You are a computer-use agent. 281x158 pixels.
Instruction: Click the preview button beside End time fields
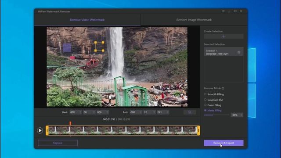point(190,112)
